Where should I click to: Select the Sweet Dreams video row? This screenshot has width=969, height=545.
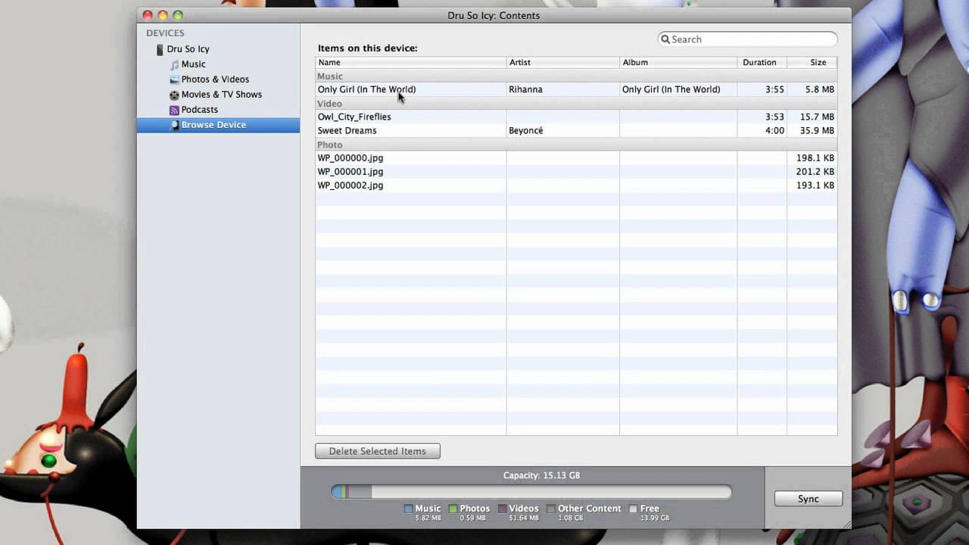(576, 130)
